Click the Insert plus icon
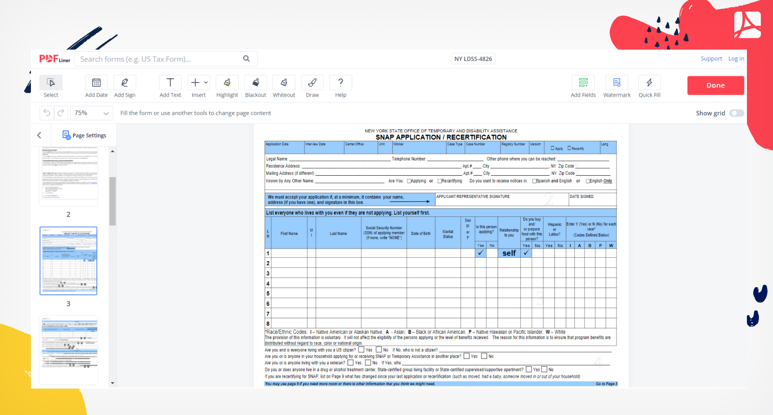The height and width of the screenshot is (415, 773). click(195, 83)
